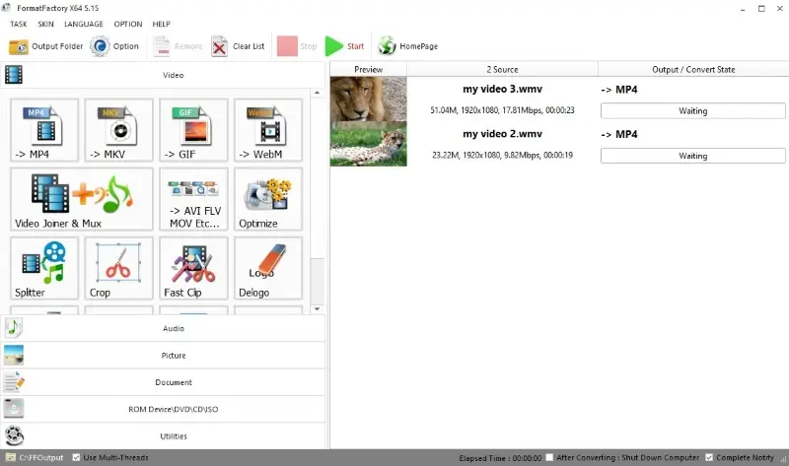Viewport: 789px width, 466px height.
Task: Select the lion video thumbnail
Action: coord(368,100)
